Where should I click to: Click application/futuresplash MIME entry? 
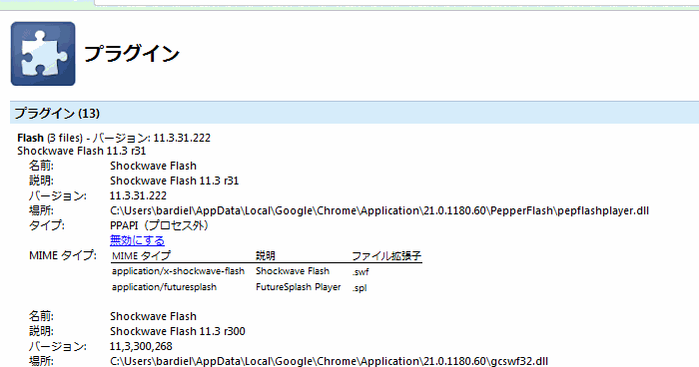164,287
